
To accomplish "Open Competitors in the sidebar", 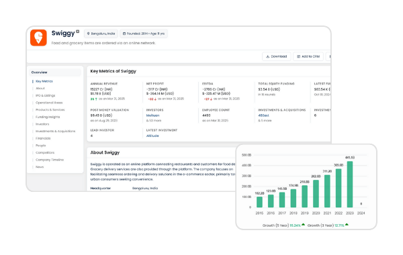I will point(45,152).
